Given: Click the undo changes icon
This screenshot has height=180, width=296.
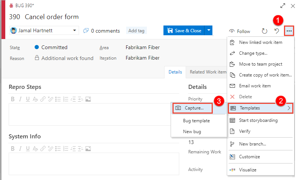Looking at the screenshot, I should pyautogui.click(x=277, y=31).
